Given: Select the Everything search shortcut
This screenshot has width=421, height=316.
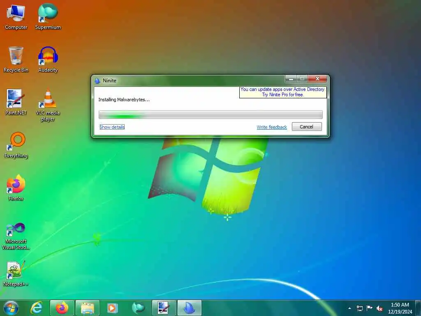Looking at the screenshot, I should pos(16,145).
